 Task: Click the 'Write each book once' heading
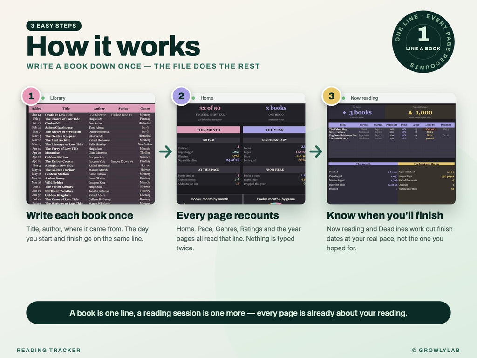click(80, 215)
